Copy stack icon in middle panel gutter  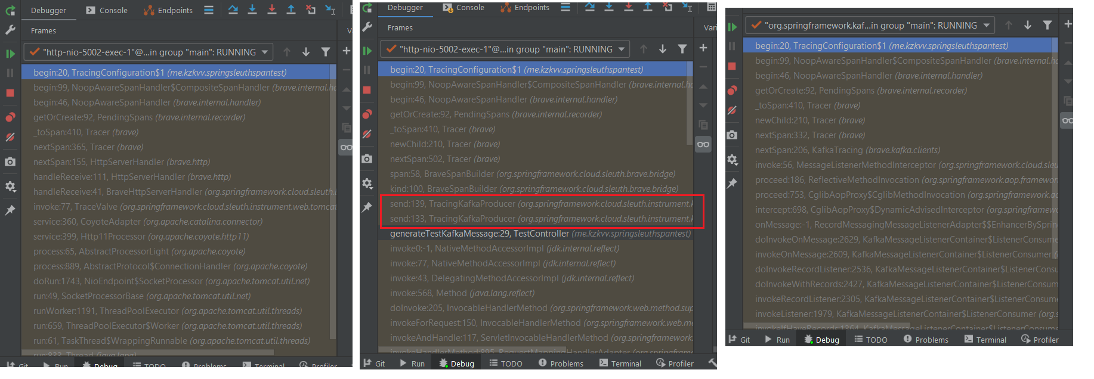click(703, 125)
